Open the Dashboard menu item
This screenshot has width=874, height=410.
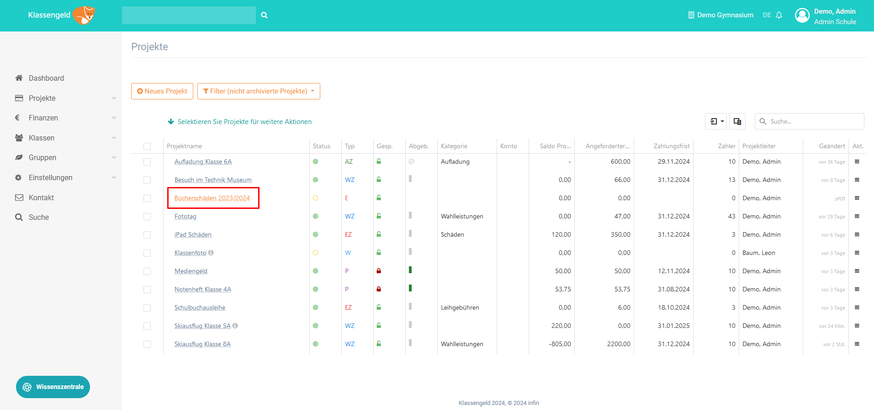(46, 78)
